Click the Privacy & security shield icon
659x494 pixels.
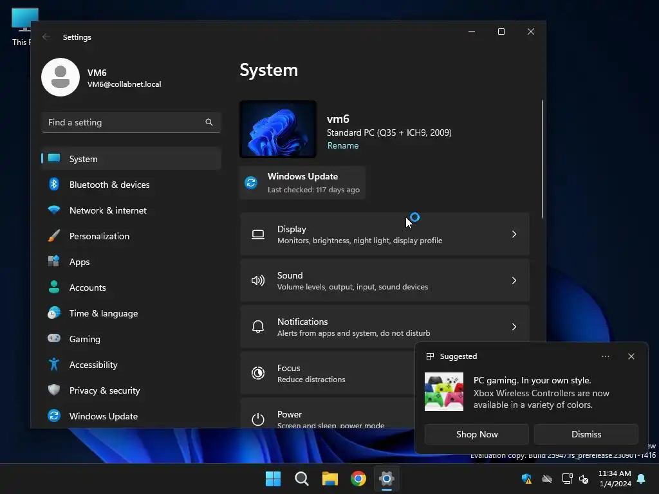(x=54, y=390)
